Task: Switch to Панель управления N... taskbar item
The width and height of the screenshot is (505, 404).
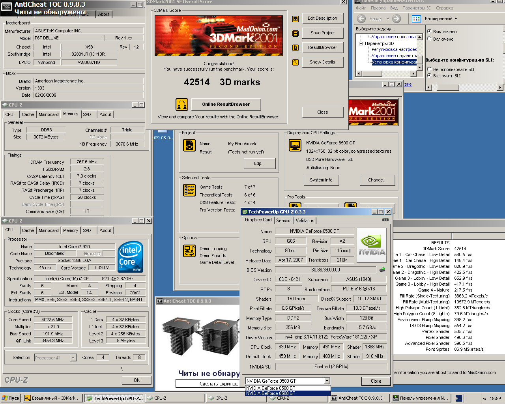Action: coord(421,398)
